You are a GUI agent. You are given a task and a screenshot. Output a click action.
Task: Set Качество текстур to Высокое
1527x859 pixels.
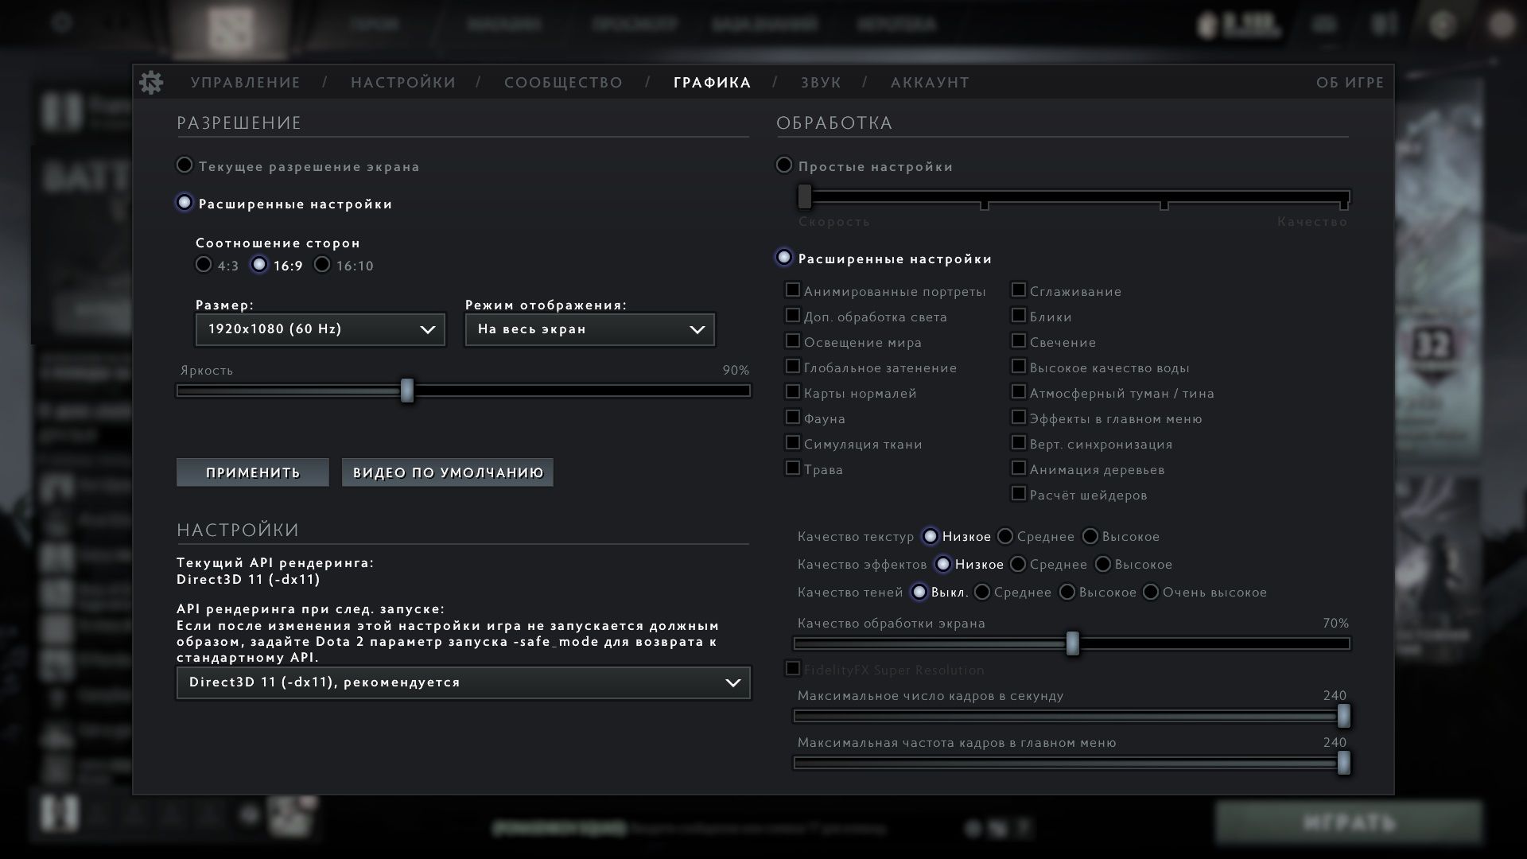pyautogui.click(x=1090, y=536)
